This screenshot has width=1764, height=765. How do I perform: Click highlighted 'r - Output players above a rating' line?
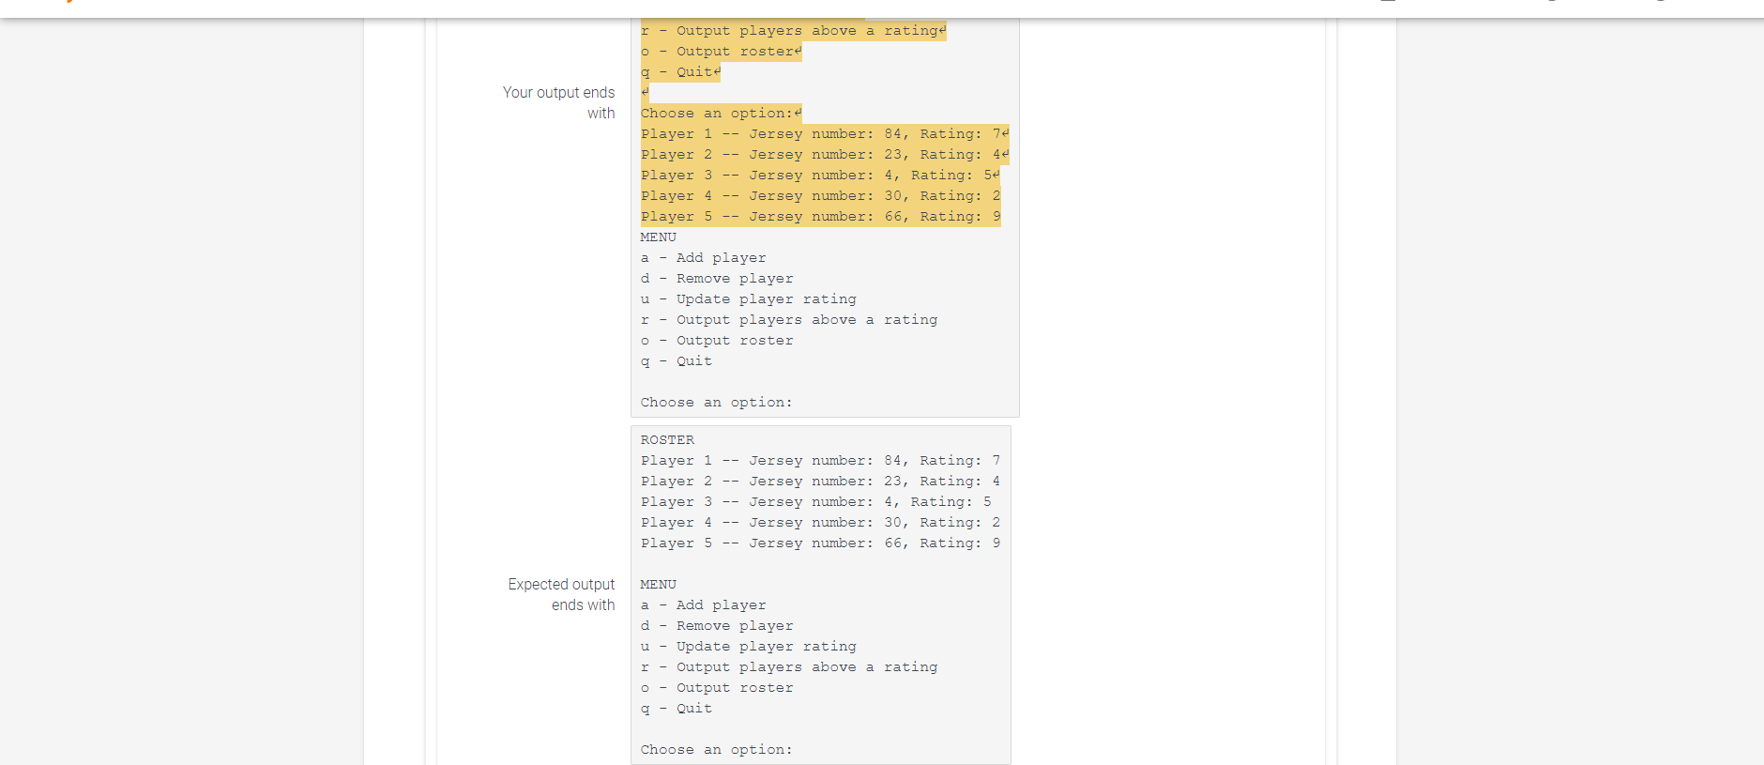coord(794,31)
